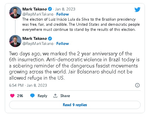The image size is (150, 118).
Task: Open Mark Takano's top profile photo
Action: click(x=15, y=12)
